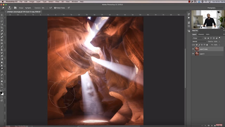Click the antelope canyon document tab
This screenshot has height=127, width=225.
pos(24,12)
